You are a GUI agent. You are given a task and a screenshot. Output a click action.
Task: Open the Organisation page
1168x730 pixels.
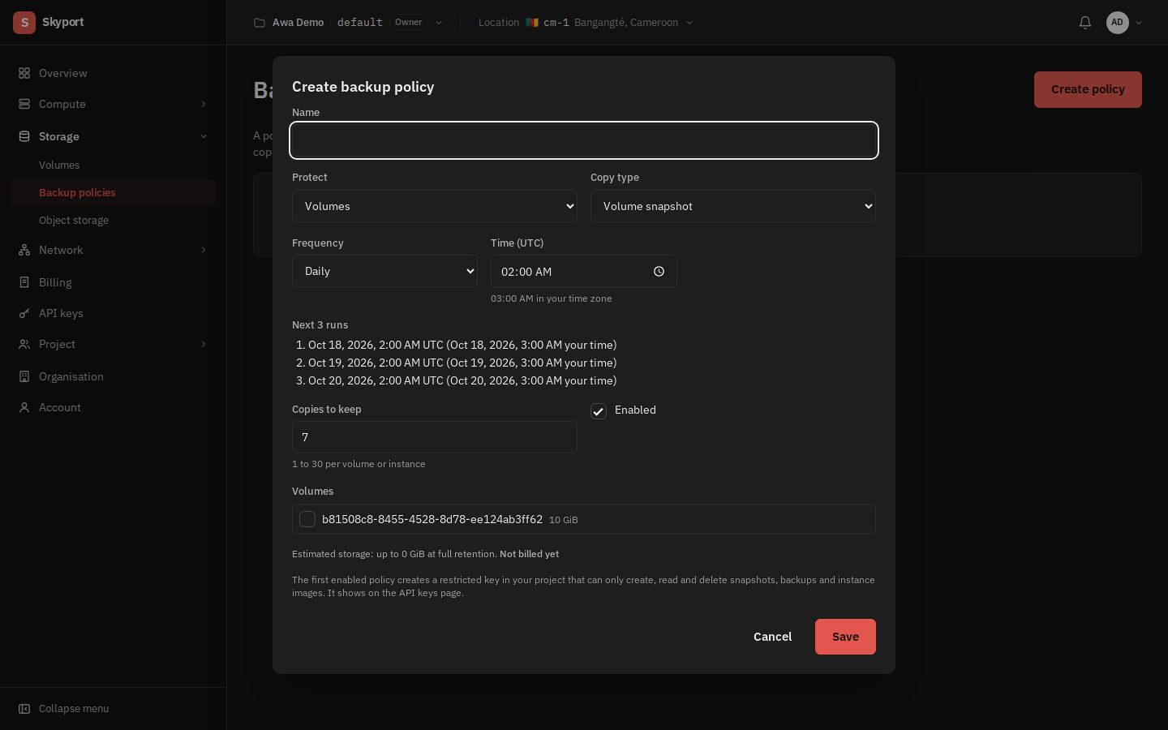tap(114, 376)
